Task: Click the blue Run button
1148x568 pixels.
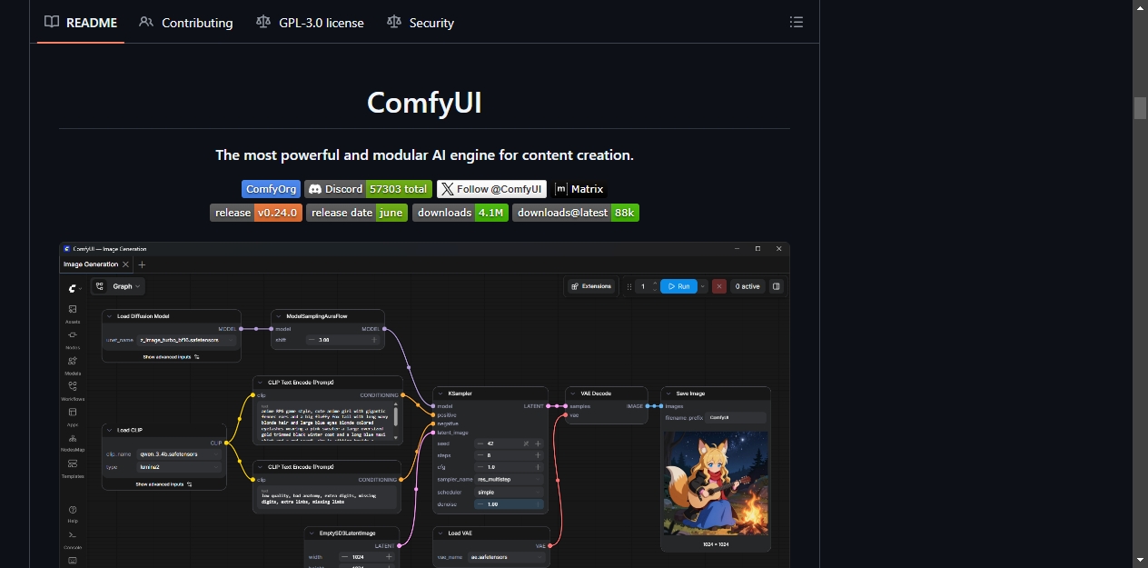Action: [x=678, y=286]
